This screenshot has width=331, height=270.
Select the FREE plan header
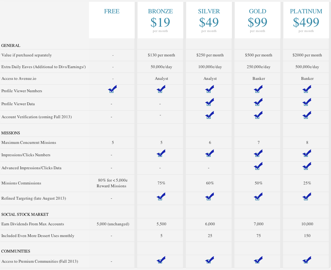[112, 11]
